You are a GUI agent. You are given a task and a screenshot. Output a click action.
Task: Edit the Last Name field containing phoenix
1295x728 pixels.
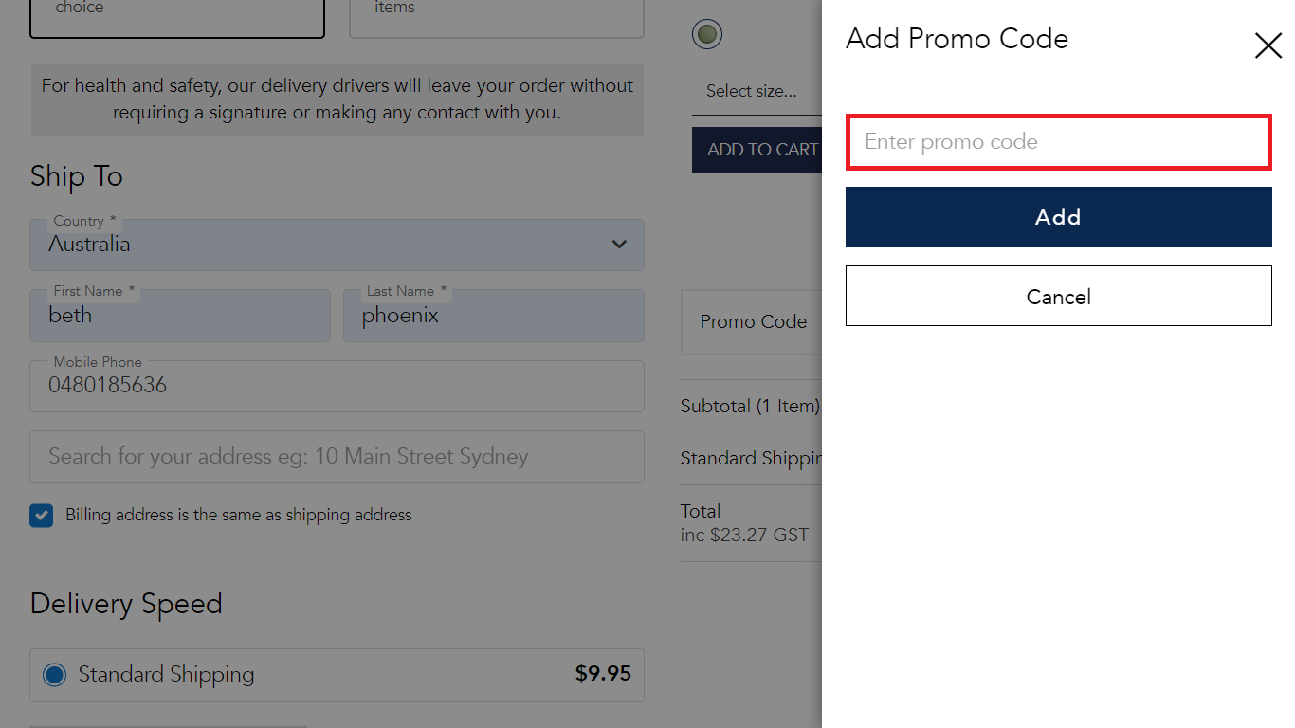coord(494,316)
